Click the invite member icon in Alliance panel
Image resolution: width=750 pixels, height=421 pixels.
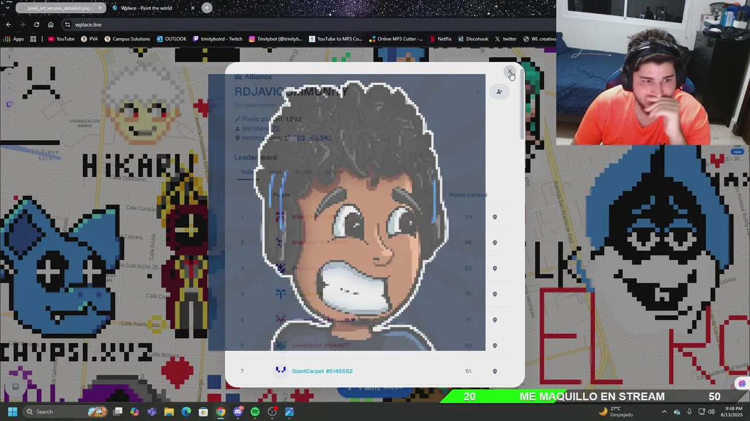click(499, 91)
